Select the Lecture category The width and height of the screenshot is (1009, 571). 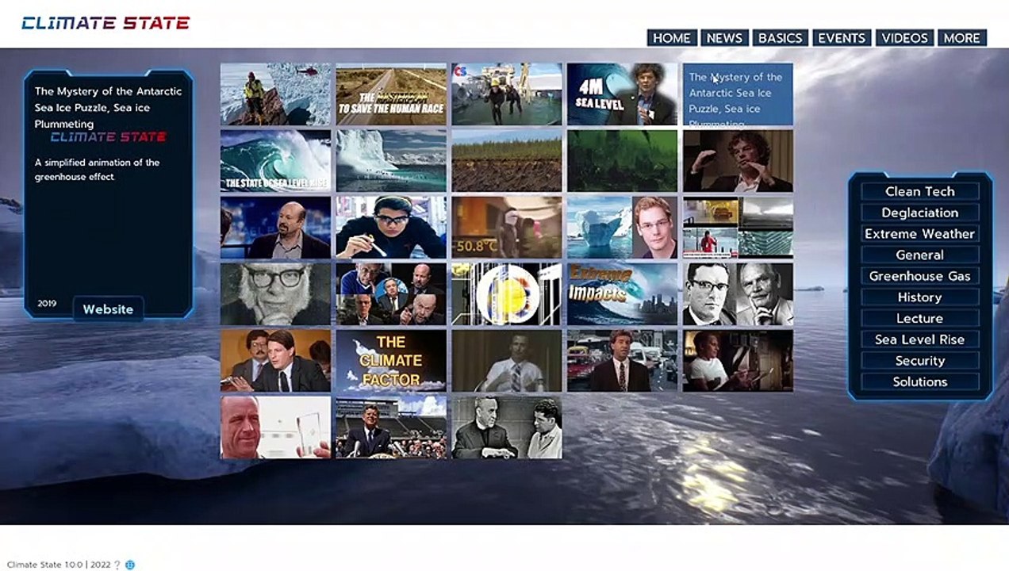point(920,318)
